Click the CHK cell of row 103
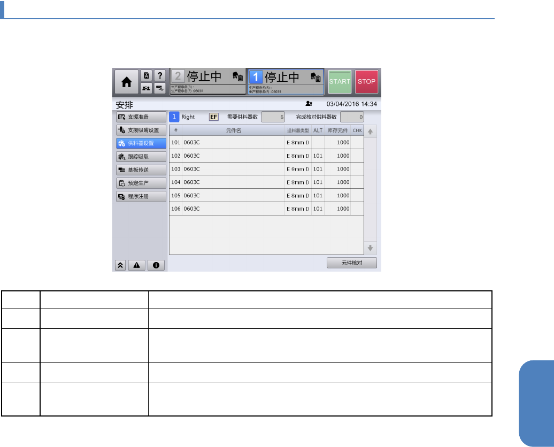 click(357, 169)
